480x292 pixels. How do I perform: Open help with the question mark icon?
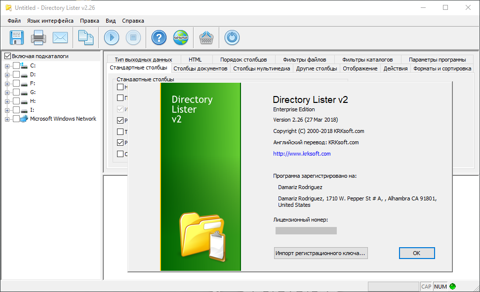click(159, 37)
